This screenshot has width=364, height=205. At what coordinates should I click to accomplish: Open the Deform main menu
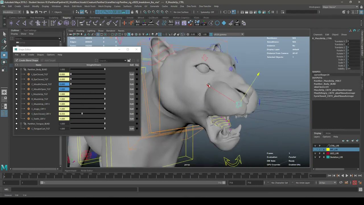click(138, 6)
